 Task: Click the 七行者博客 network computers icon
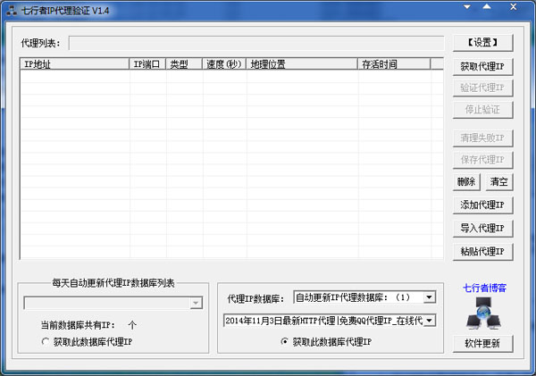pos(483,313)
